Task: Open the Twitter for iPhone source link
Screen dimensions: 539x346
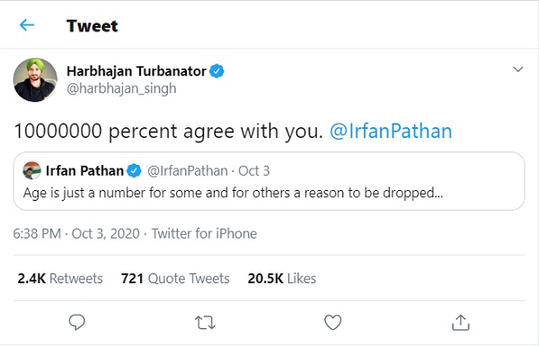Action: (204, 234)
